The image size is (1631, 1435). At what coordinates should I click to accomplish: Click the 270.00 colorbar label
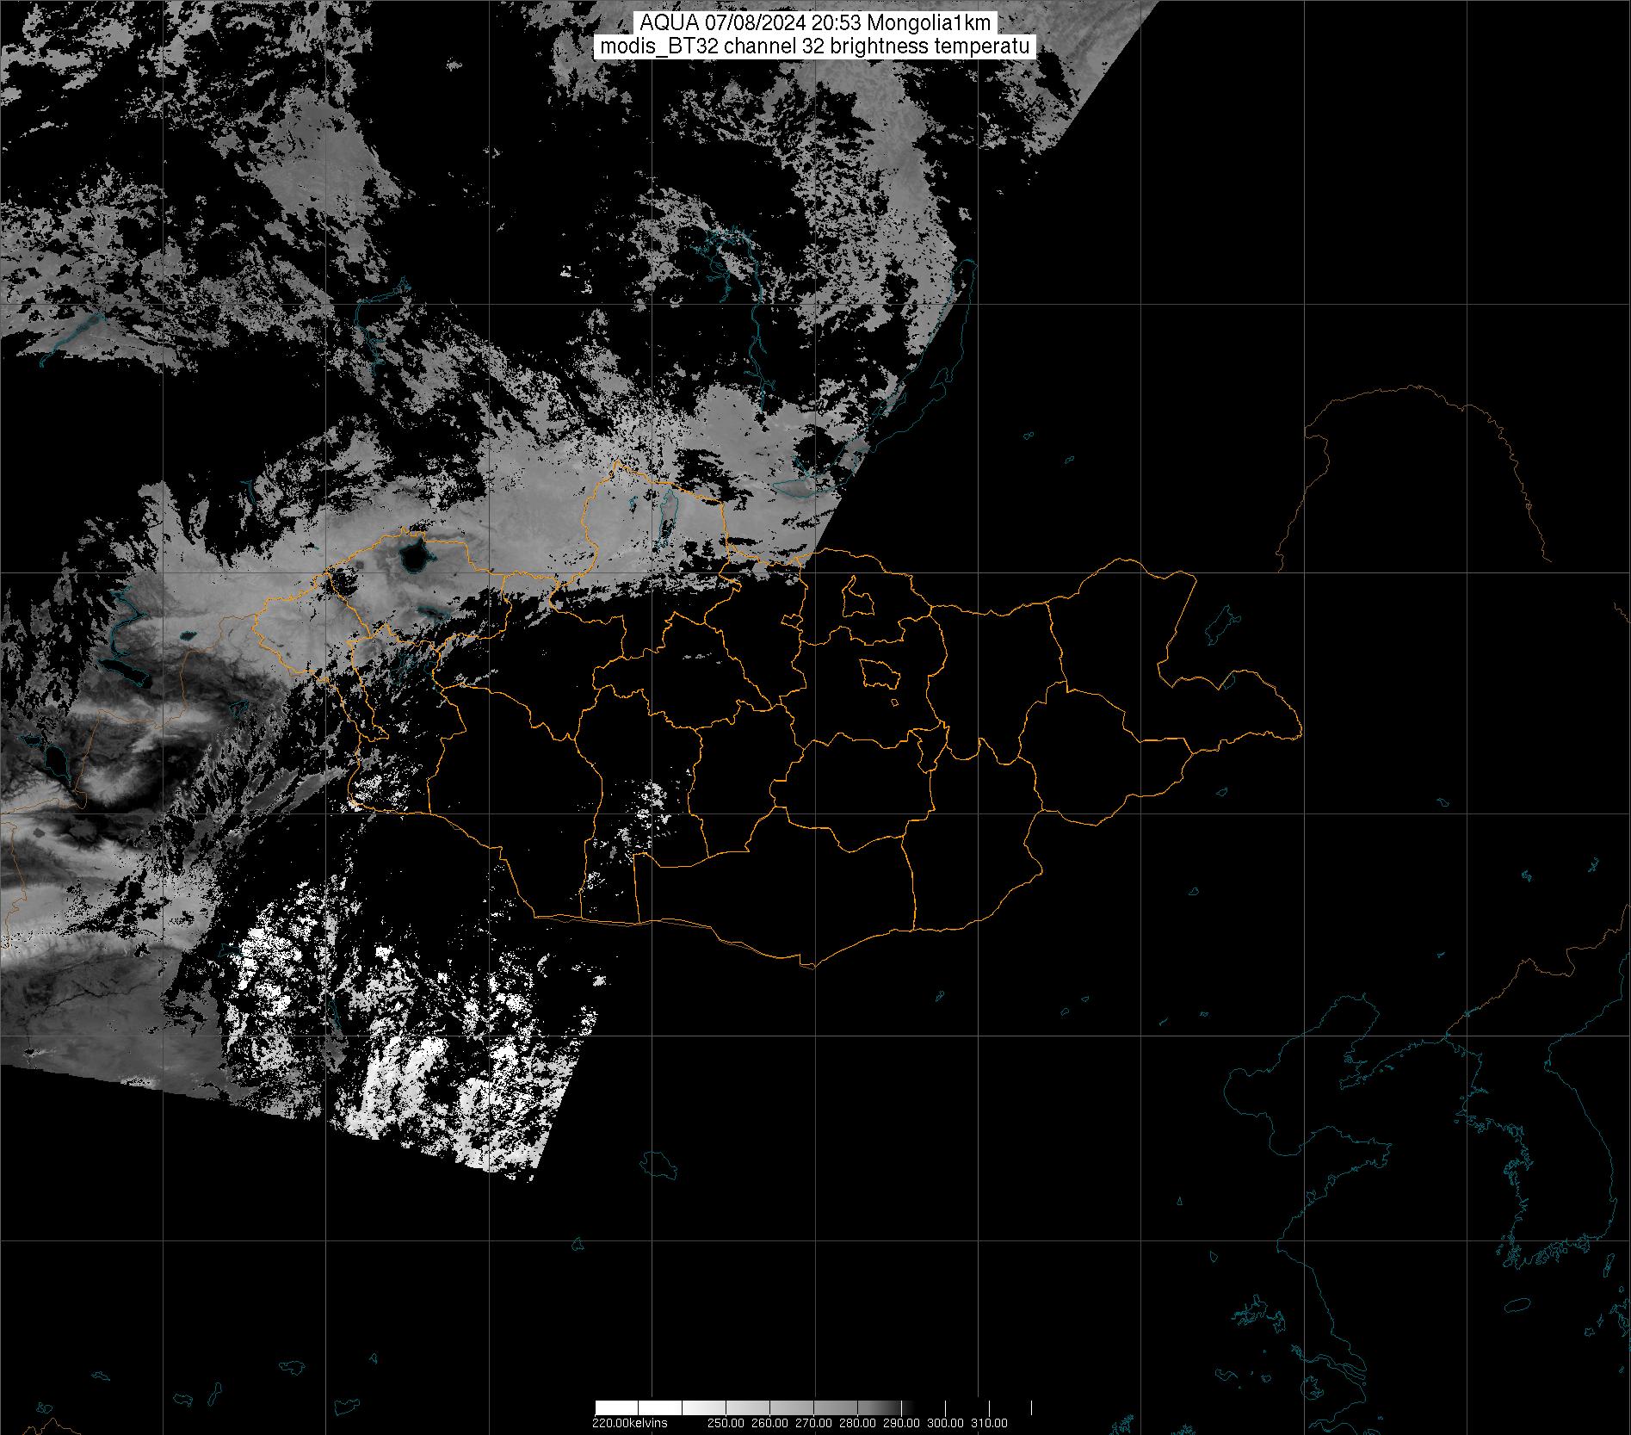(x=813, y=1423)
